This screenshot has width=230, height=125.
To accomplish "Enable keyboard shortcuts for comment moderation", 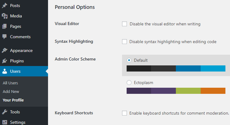I will (124, 113).
